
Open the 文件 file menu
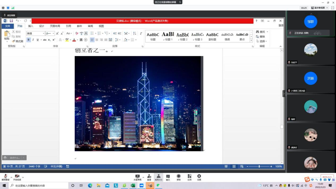click(x=8, y=26)
